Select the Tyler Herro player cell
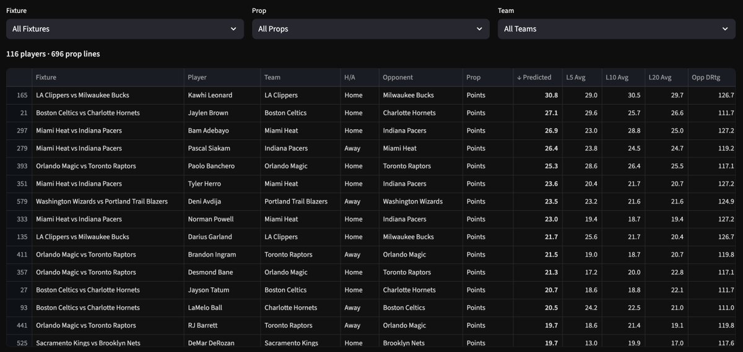The image size is (743, 352). pyautogui.click(x=222, y=184)
